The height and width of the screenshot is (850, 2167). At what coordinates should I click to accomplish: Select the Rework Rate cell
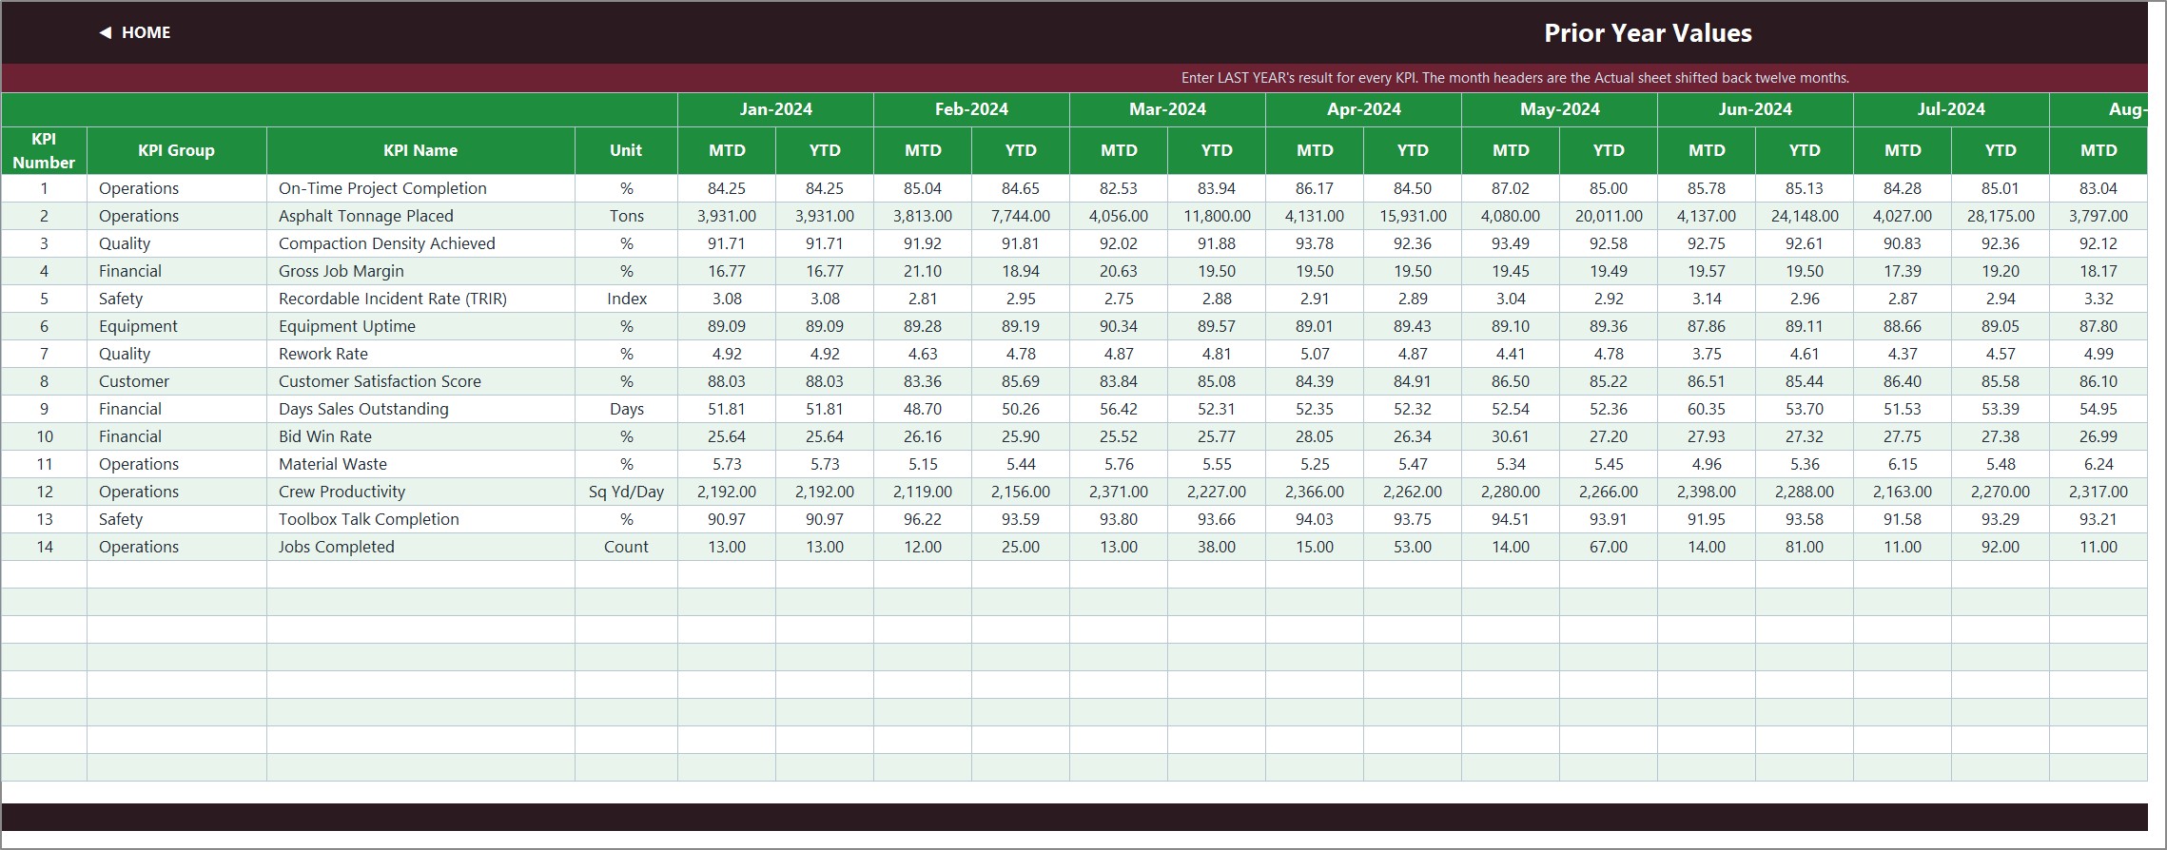[x=420, y=354]
